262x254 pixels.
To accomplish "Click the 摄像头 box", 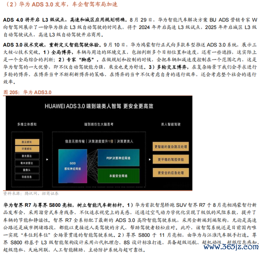I will coord(27,170).
